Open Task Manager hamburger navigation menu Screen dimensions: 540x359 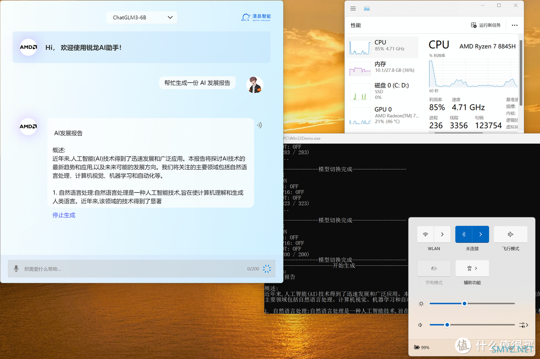pyautogui.click(x=353, y=8)
